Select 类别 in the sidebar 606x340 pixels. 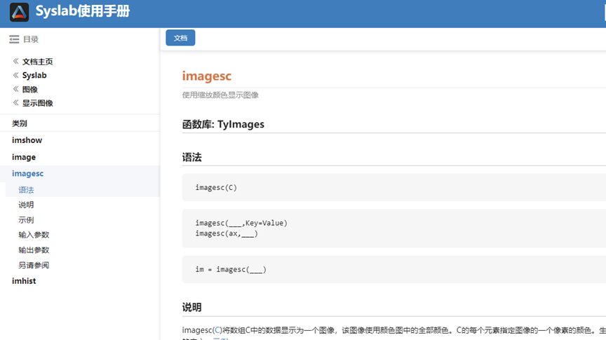coord(20,123)
